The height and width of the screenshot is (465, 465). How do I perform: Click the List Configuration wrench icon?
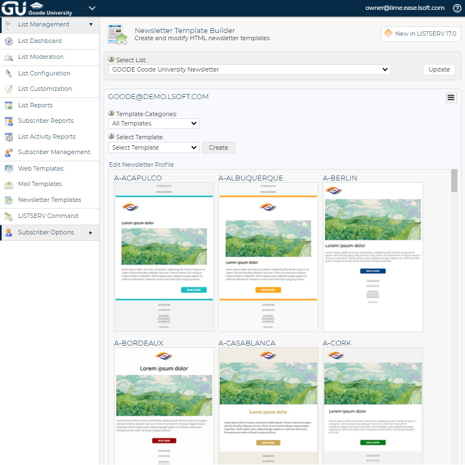[x=8, y=73]
